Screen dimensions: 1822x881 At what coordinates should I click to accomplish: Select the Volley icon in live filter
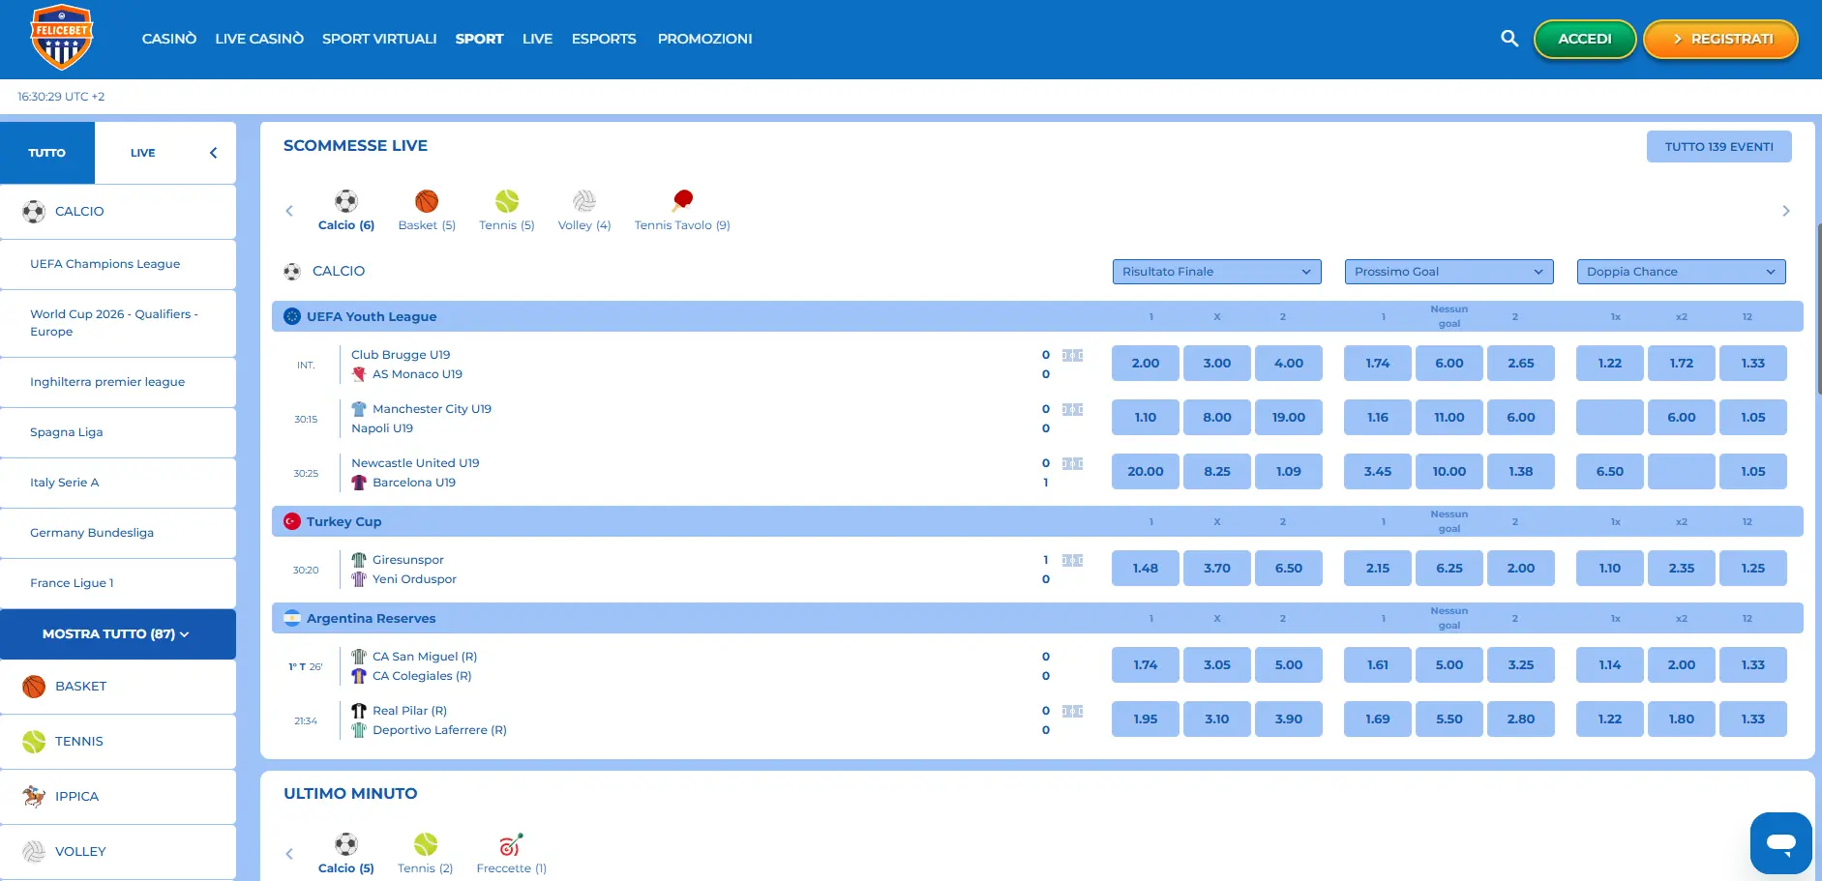click(583, 201)
